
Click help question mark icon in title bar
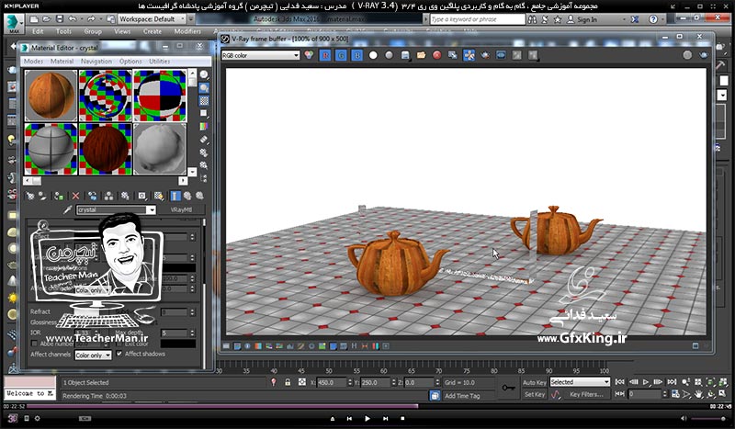coord(653,19)
